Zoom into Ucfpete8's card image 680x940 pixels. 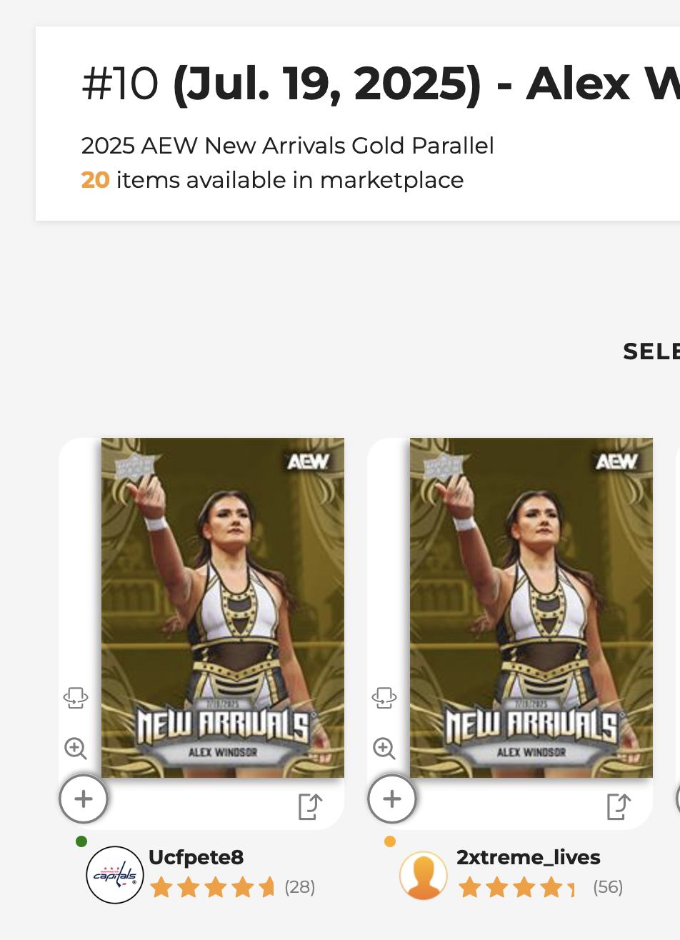[76, 748]
